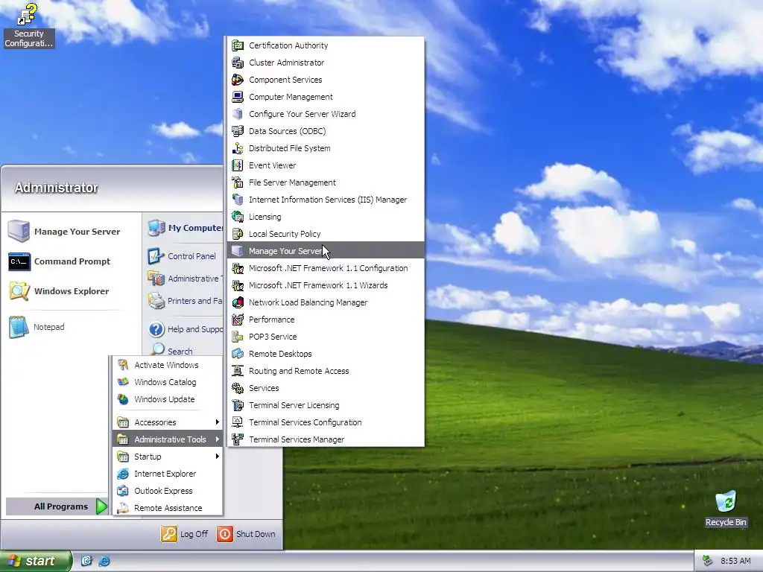
Task: Open Remote Assistance from programs list
Action: point(168,508)
